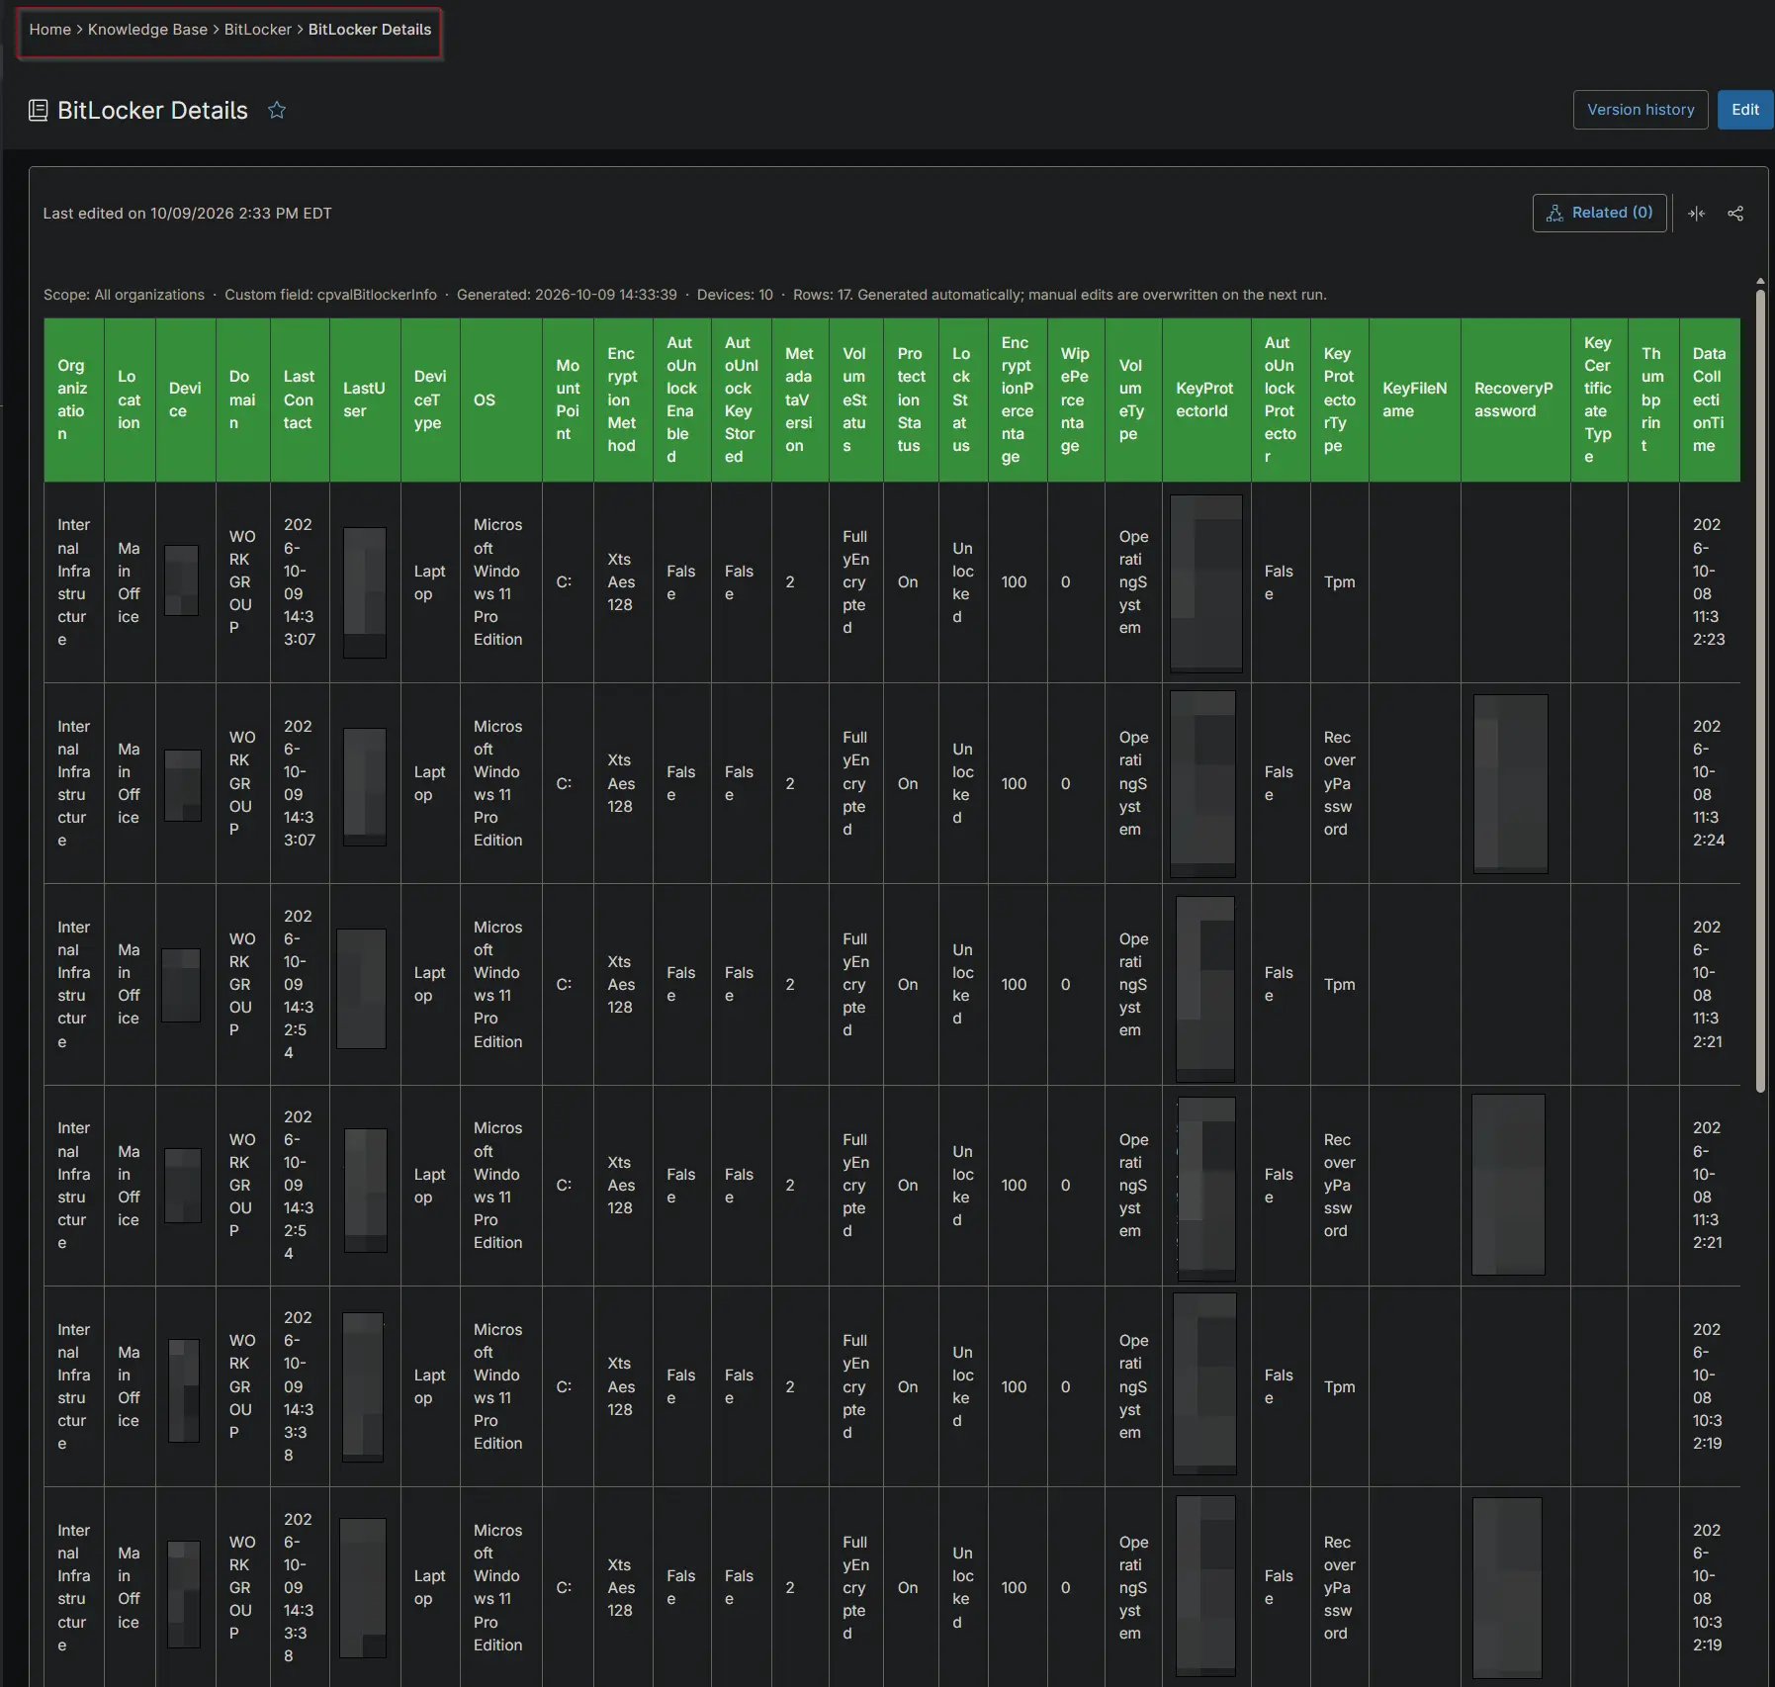Click the AutoUnlockEnabled column header
Viewport: 1775px width, 1687px height.
681,400
